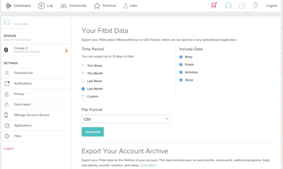Screen dimensions: 283x169
Task: Click the Premium star icon
Action: (x=97, y=6)
